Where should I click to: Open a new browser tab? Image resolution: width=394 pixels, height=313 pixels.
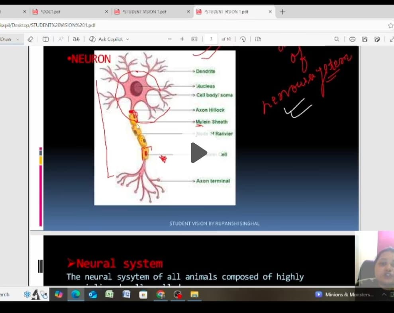coord(282,12)
